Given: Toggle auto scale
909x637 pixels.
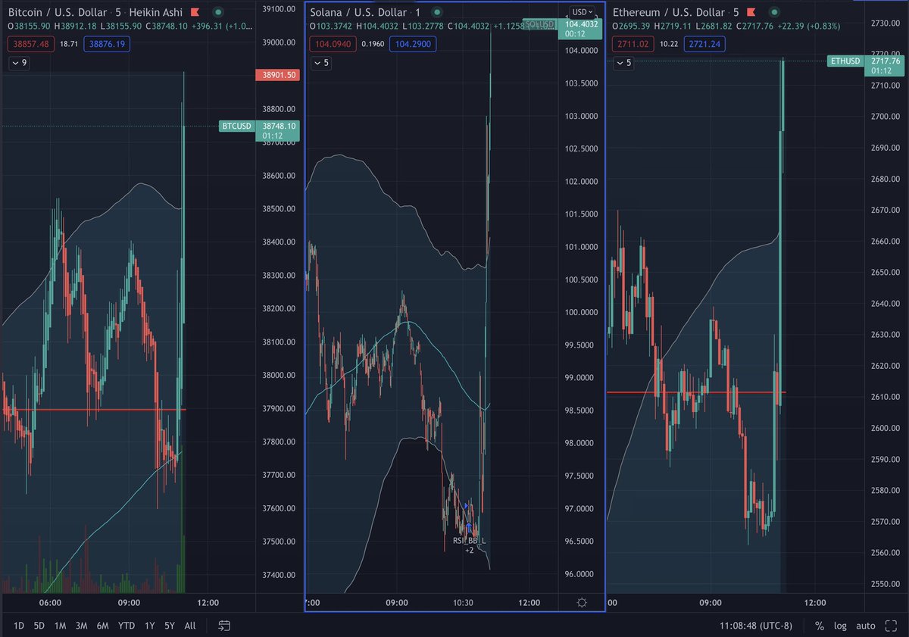Looking at the screenshot, I should 866,626.
